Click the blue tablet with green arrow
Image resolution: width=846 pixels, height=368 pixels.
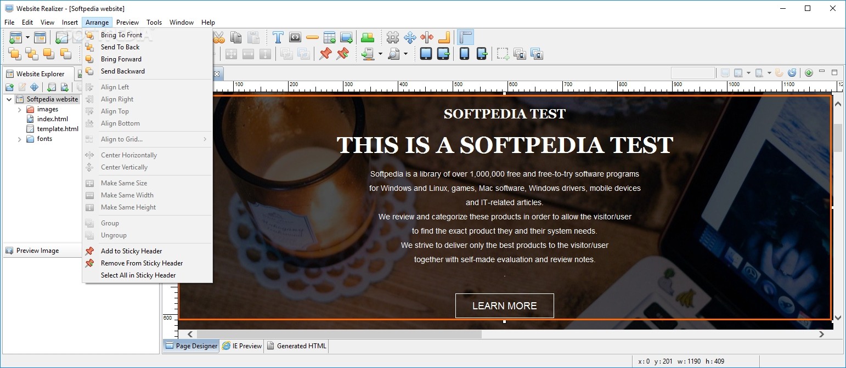pos(443,54)
